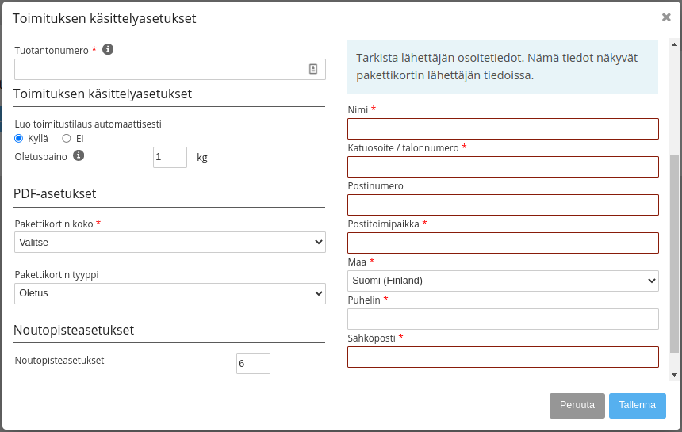Select Kyllä radio button
This screenshot has width=682, height=432.
(x=19, y=139)
